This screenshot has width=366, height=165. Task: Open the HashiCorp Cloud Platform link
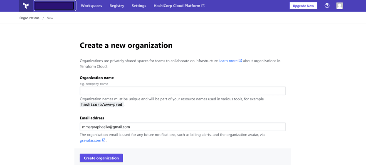coord(179,6)
